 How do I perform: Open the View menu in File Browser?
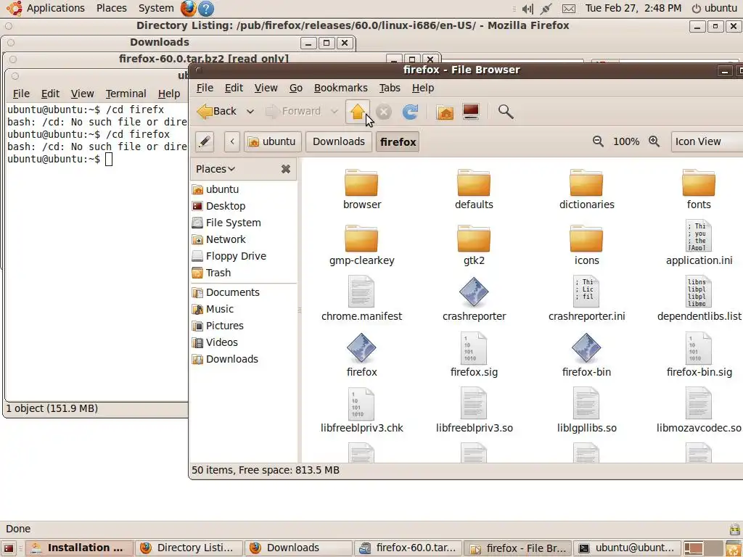(266, 88)
